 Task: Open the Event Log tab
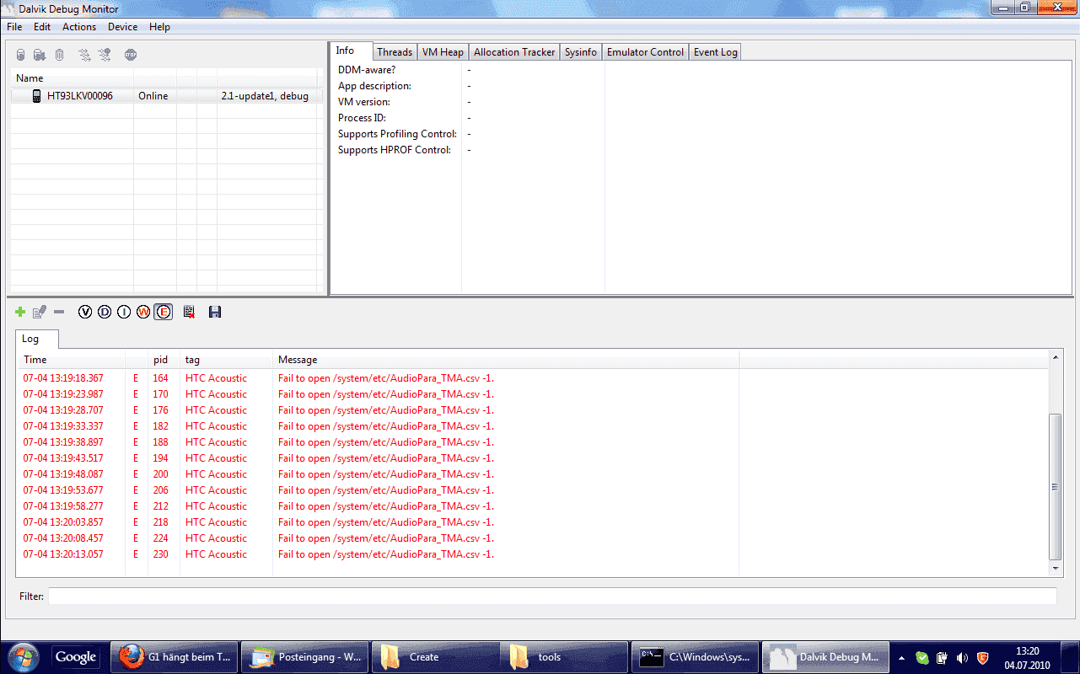click(x=716, y=52)
